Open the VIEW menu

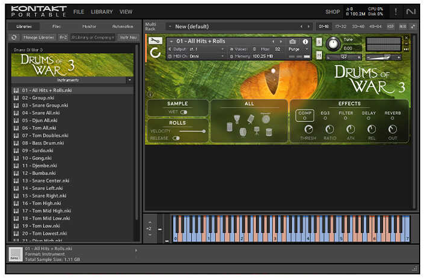(x=126, y=12)
